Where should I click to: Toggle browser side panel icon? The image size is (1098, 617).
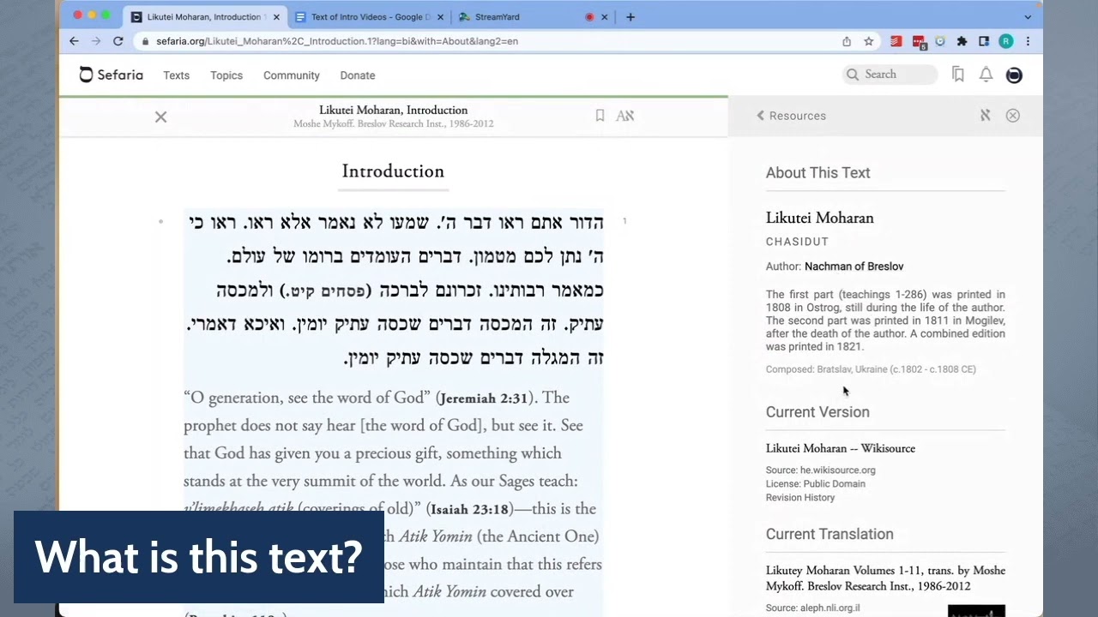[x=984, y=41]
